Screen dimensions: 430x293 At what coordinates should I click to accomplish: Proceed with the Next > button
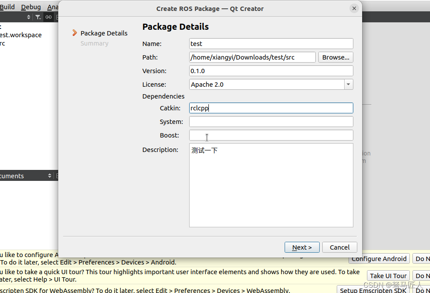302,247
